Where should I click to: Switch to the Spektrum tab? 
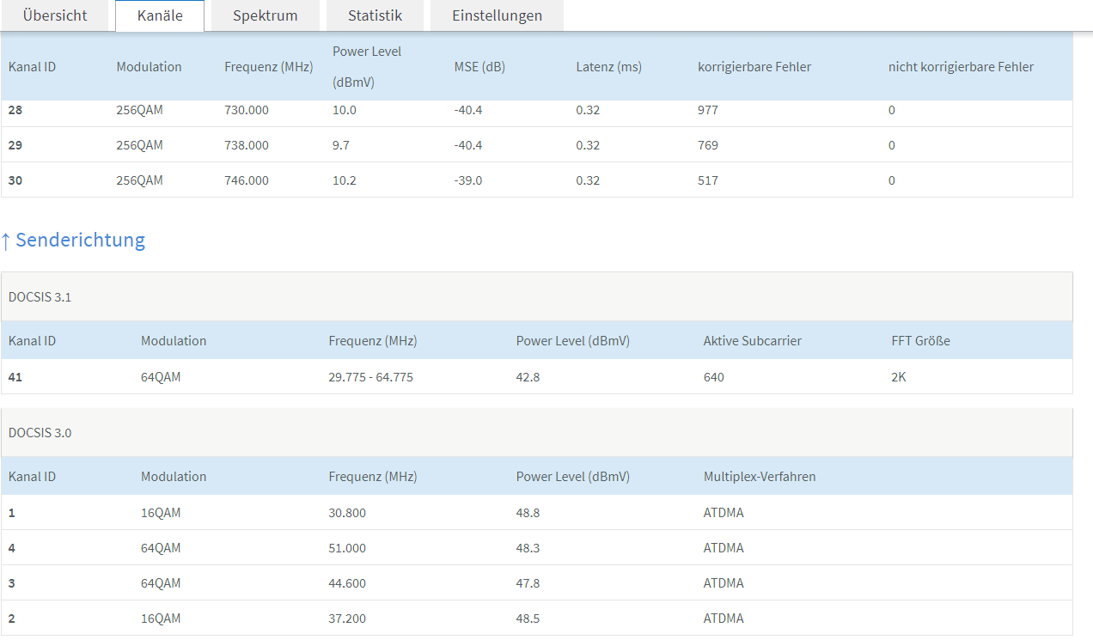point(265,15)
